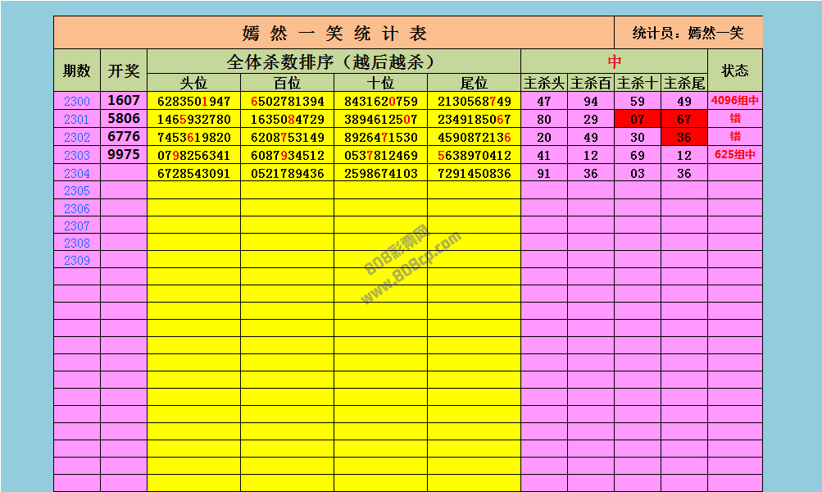Click the 状态 column header
This screenshot has height=492, width=822.
coord(734,71)
